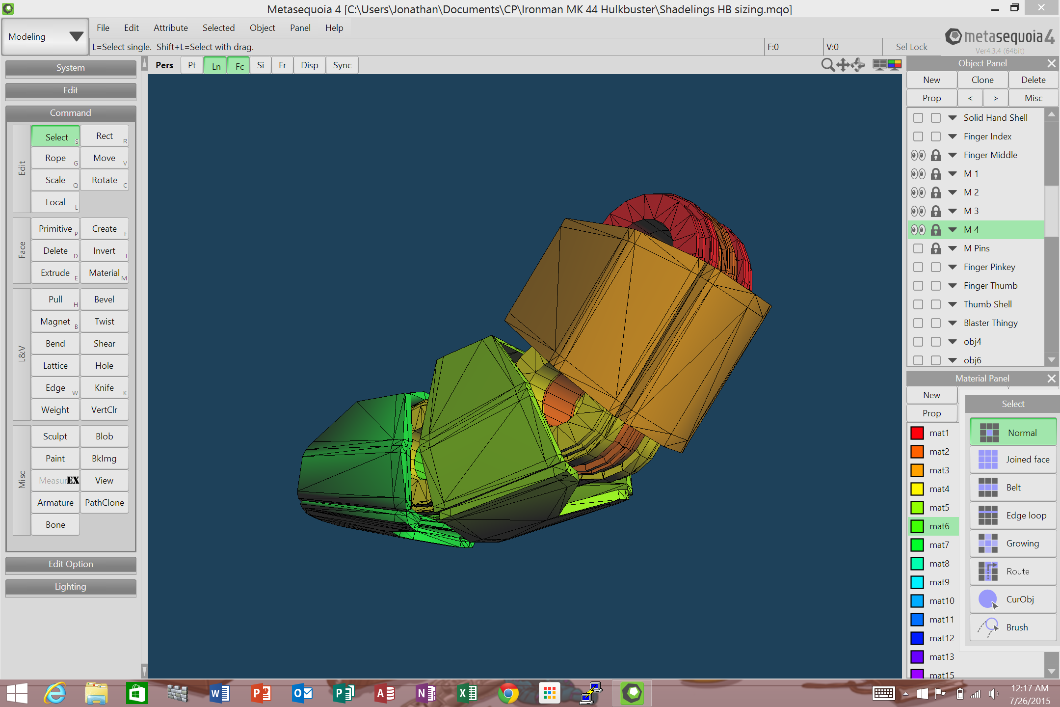This screenshot has height=707, width=1060.
Task: Click the Sel Lock button
Action: coord(912,47)
